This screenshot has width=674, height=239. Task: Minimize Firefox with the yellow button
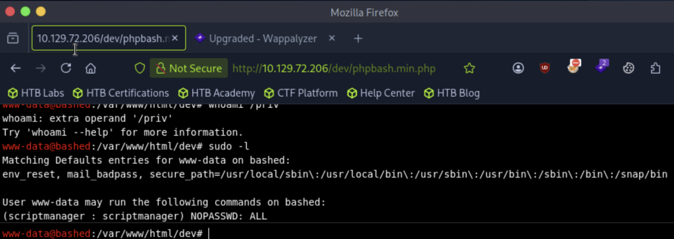pyautogui.click(x=41, y=12)
